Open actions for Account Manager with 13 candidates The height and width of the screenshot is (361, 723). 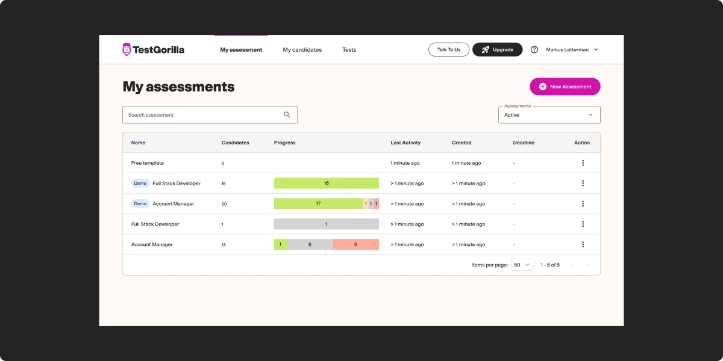[583, 245]
